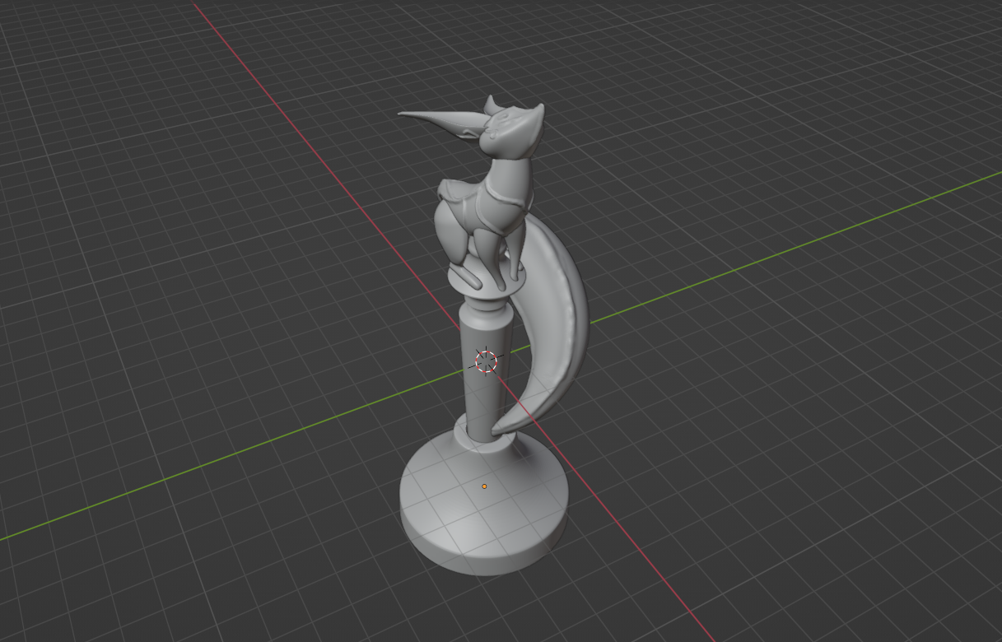Viewport: 1002px width, 642px height.
Task: Click the orange object origin dot
Action: tap(484, 486)
